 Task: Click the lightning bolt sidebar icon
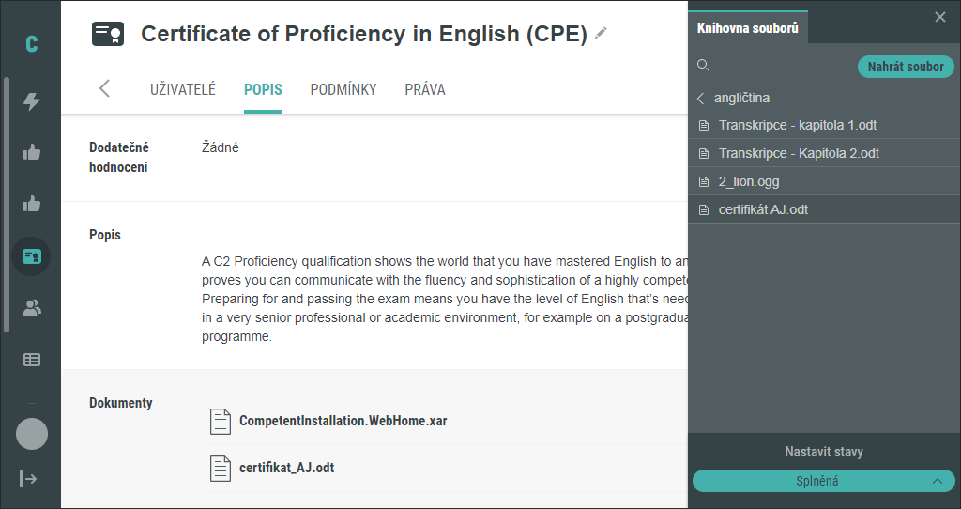coord(31,101)
